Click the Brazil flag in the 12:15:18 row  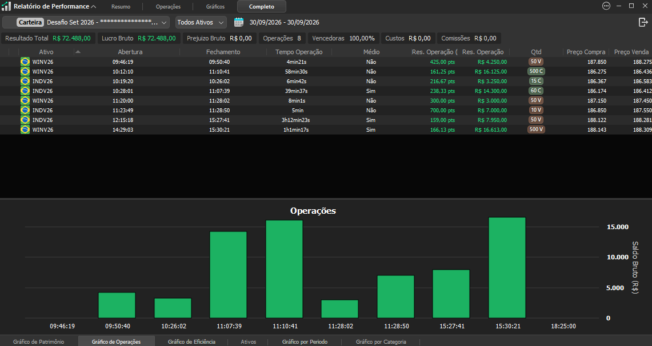(x=25, y=120)
